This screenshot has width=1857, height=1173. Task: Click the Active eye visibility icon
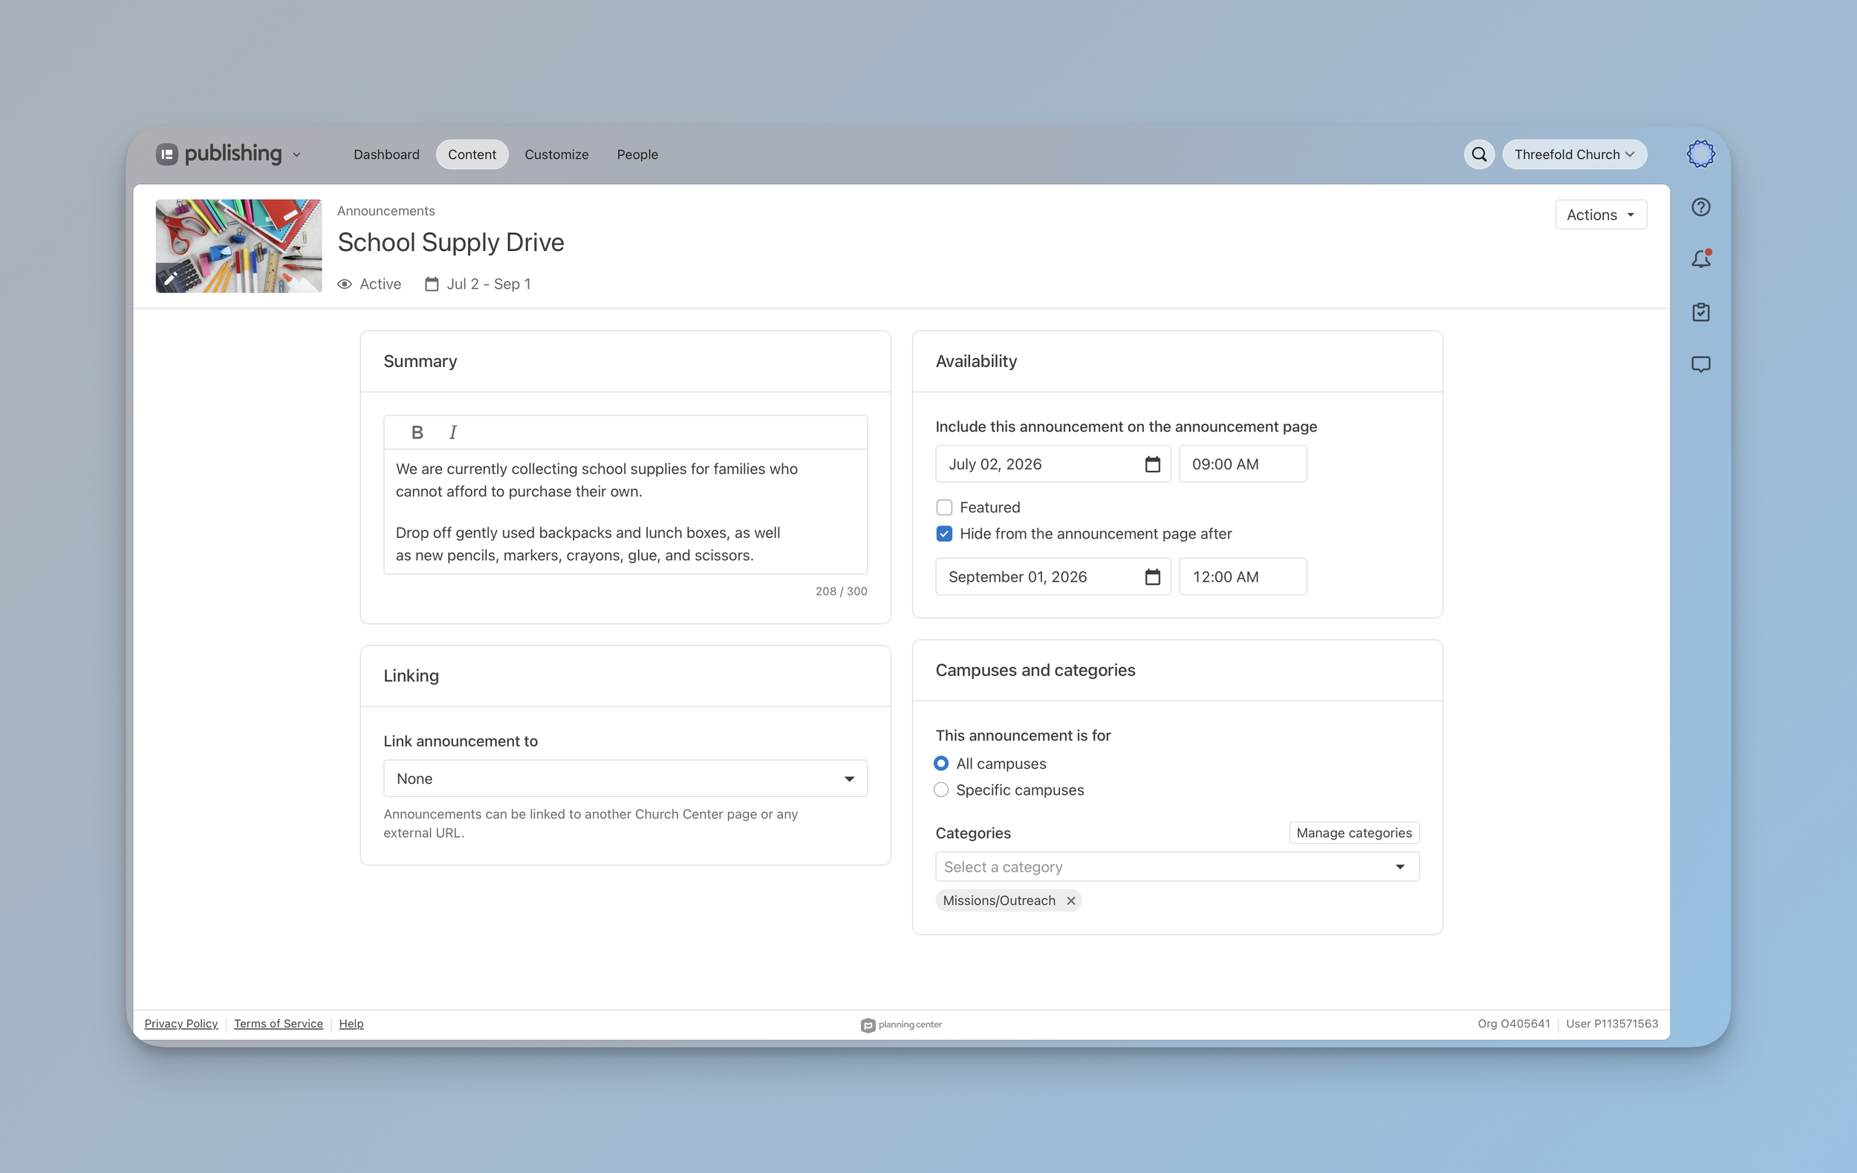pos(345,284)
